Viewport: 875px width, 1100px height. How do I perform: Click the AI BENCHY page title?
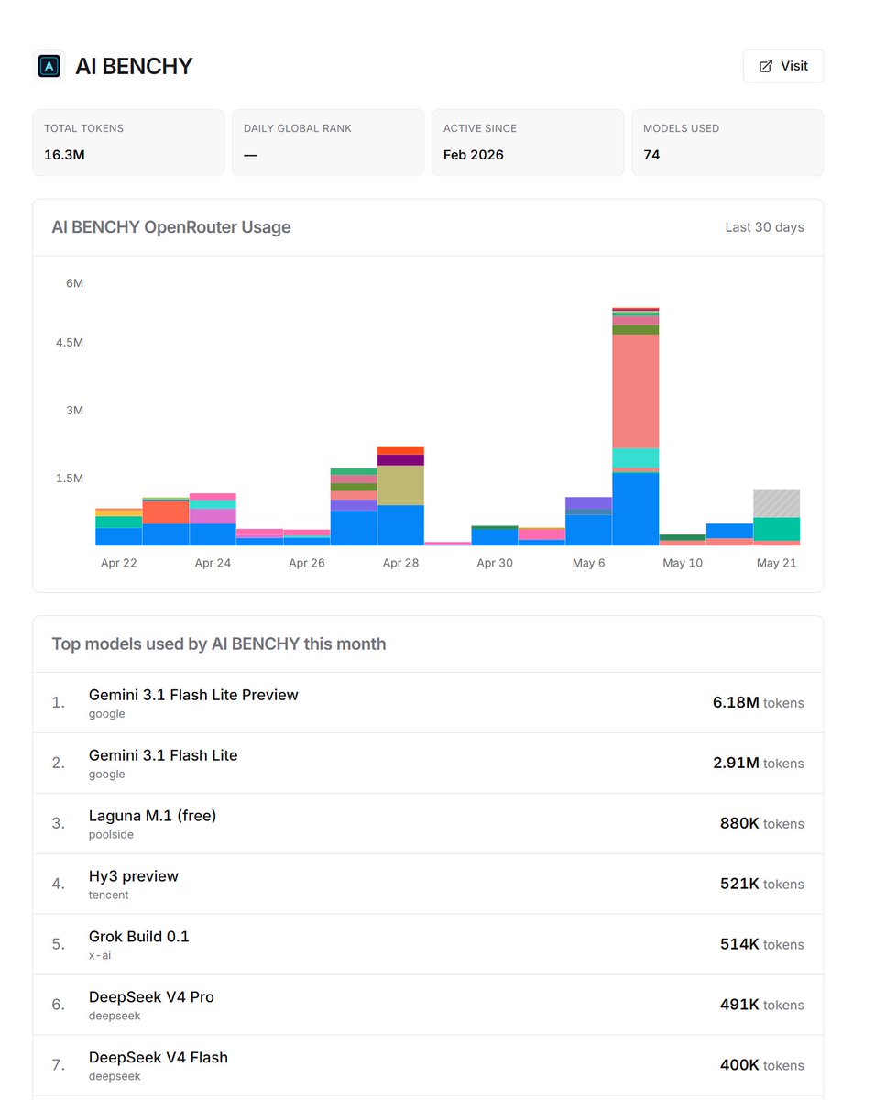point(134,66)
